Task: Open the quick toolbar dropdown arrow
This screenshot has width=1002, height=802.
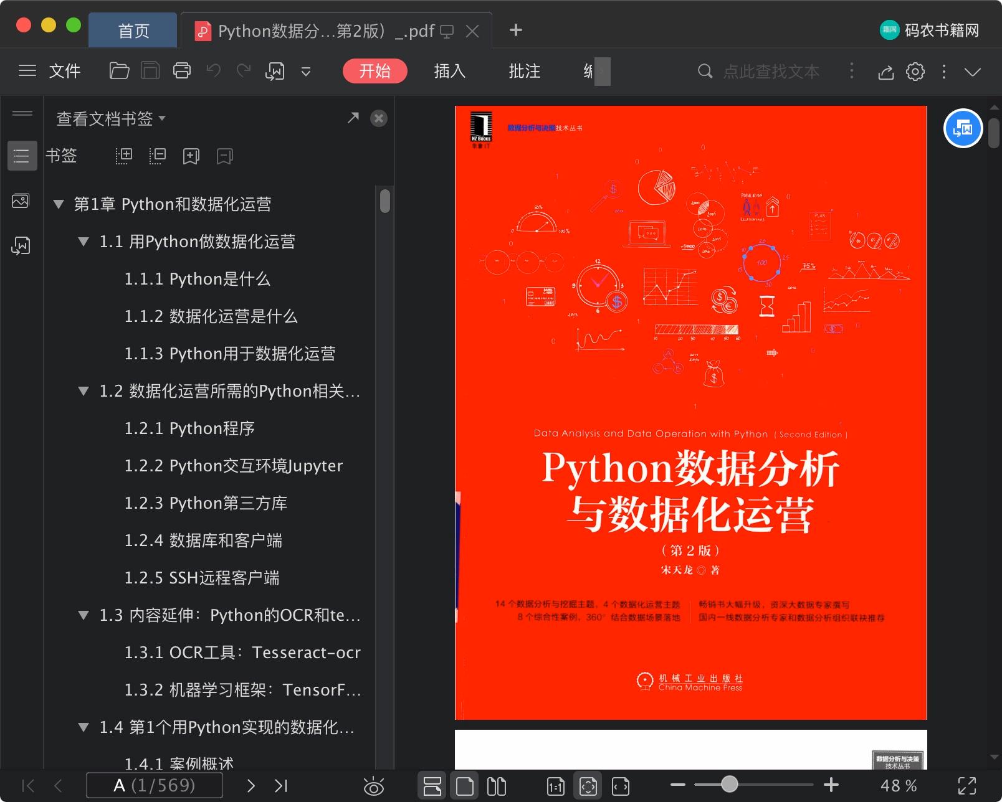Action: point(306,72)
